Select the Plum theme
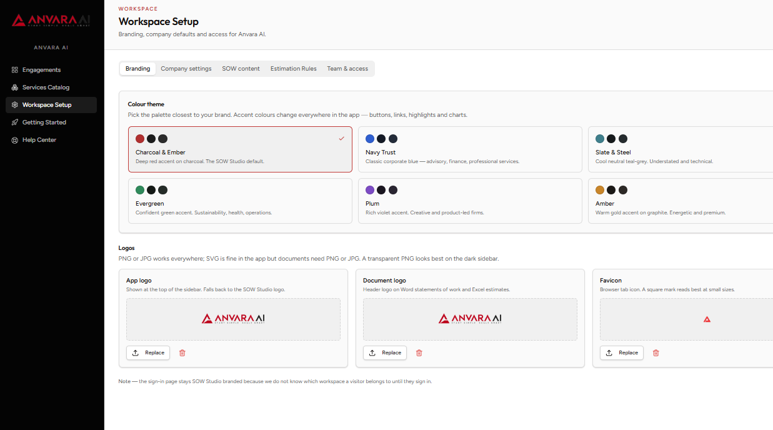The height and width of the screenshot is (430, 773). point(470,201)
